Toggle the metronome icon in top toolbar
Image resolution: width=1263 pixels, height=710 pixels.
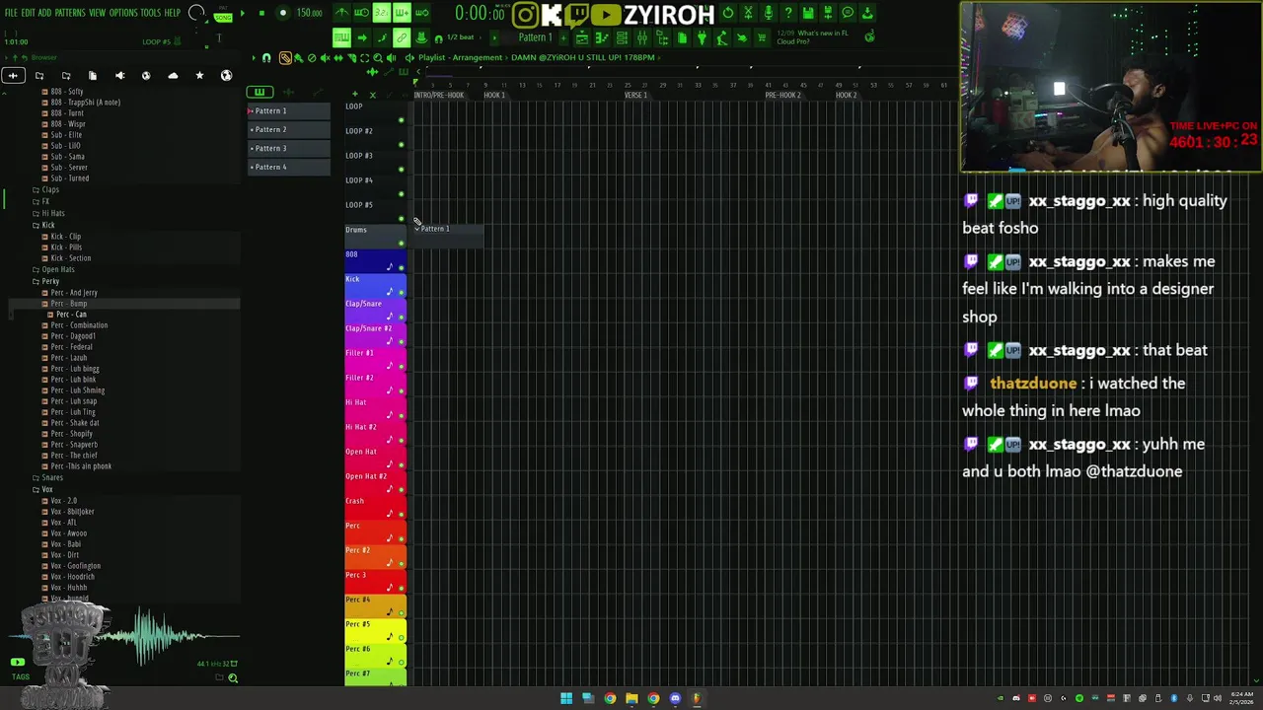click(341, 12)
